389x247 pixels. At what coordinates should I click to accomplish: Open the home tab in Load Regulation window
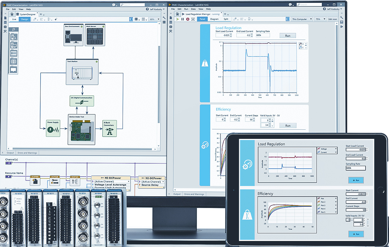[178, 14]
